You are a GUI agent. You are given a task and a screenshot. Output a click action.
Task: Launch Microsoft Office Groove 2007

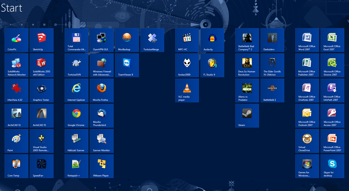(x=332, y=65)
